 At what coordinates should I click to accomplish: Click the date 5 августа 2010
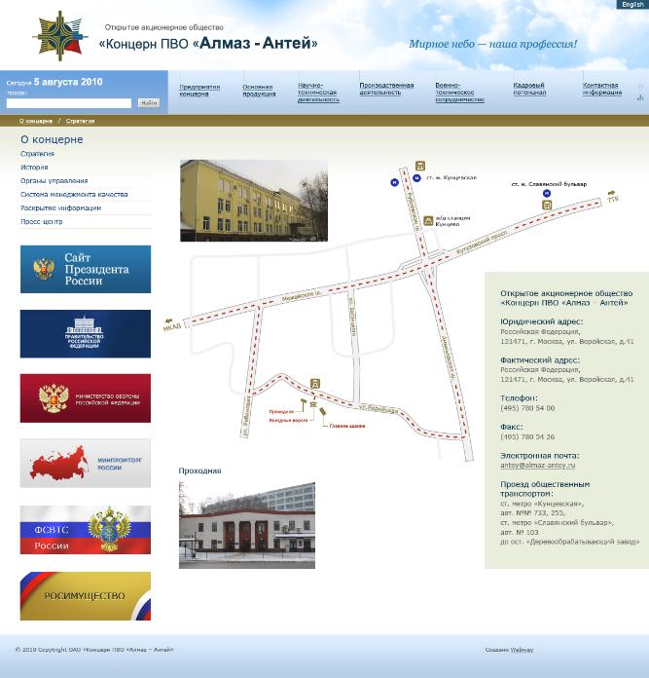point(68,82)
